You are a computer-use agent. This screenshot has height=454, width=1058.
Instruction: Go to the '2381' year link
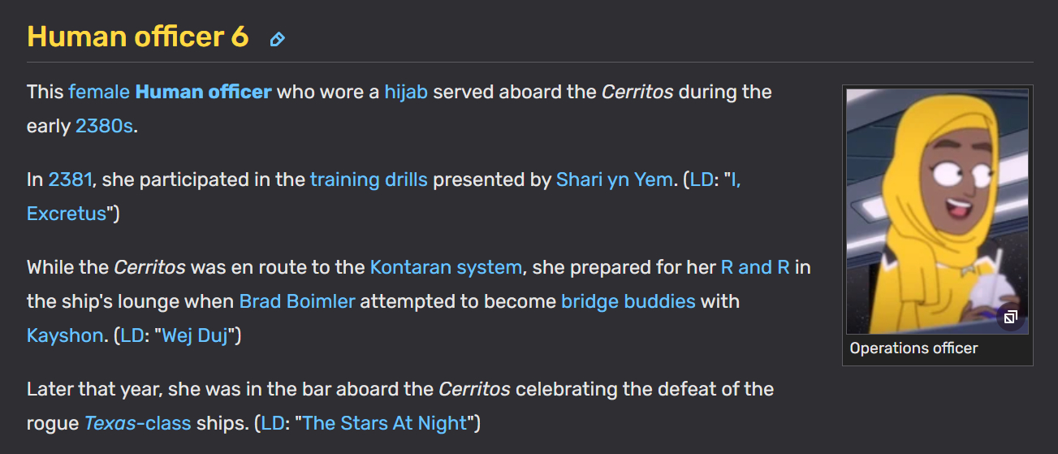click(71, 179)
